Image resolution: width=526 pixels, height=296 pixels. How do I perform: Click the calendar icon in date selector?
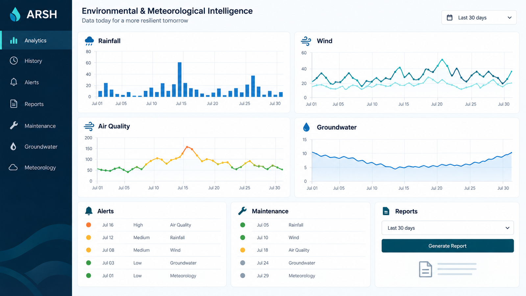[449, 17]
